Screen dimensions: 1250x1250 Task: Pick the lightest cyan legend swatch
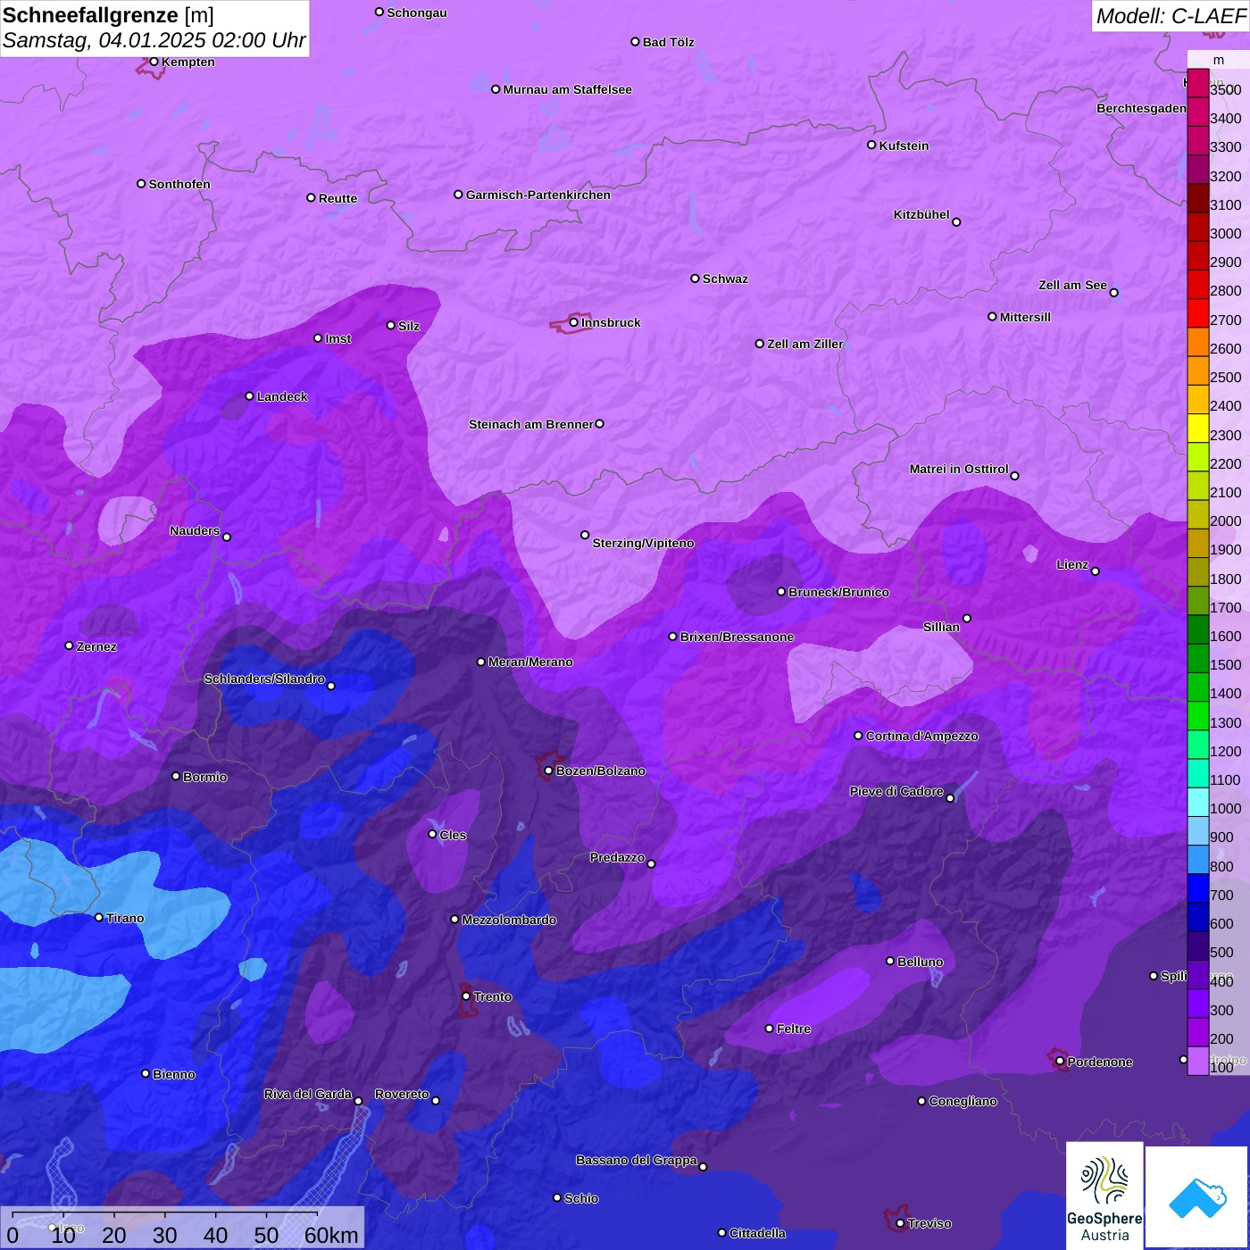[1197, 802]
